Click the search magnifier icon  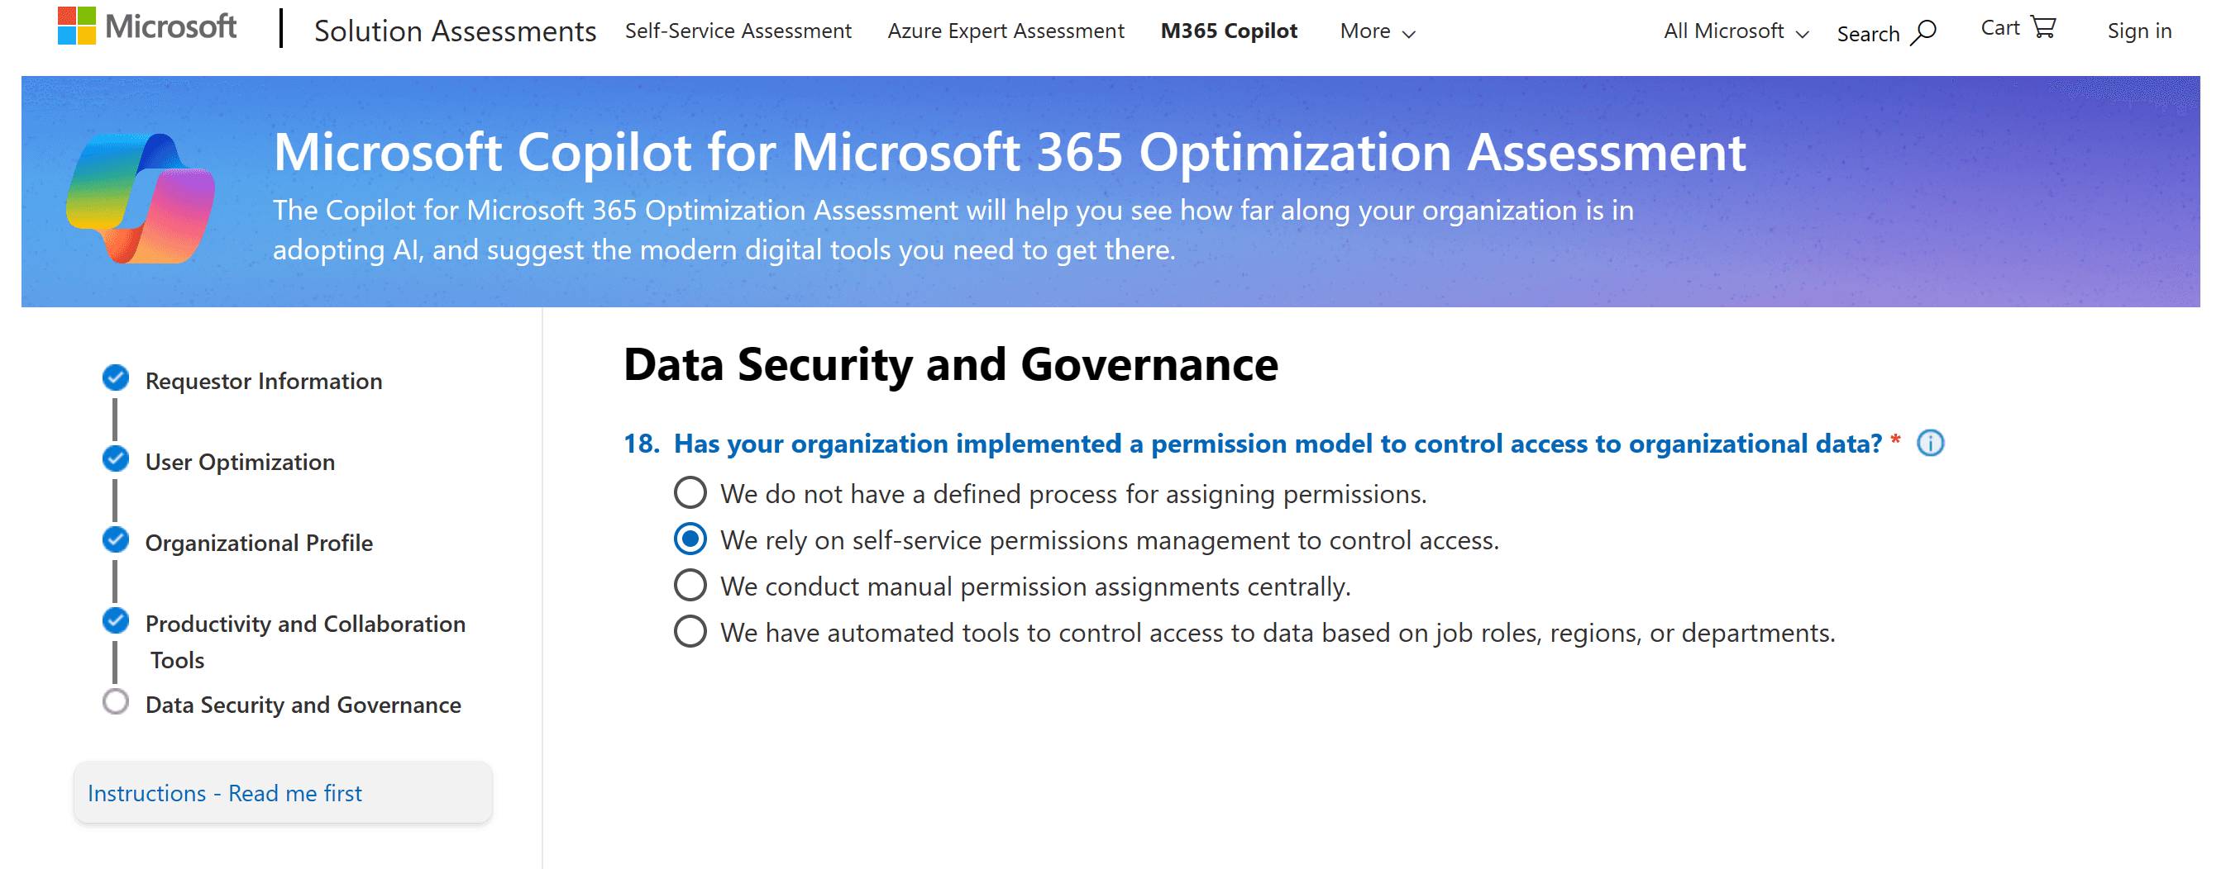[x=1924, y=33]
